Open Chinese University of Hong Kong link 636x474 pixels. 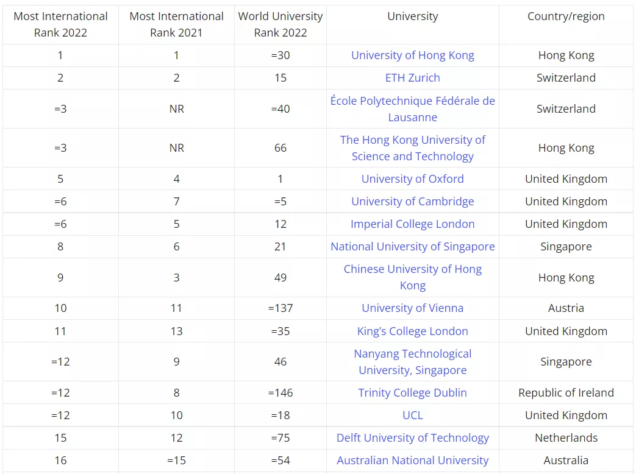pyautogui.click(x=412, y=277)
